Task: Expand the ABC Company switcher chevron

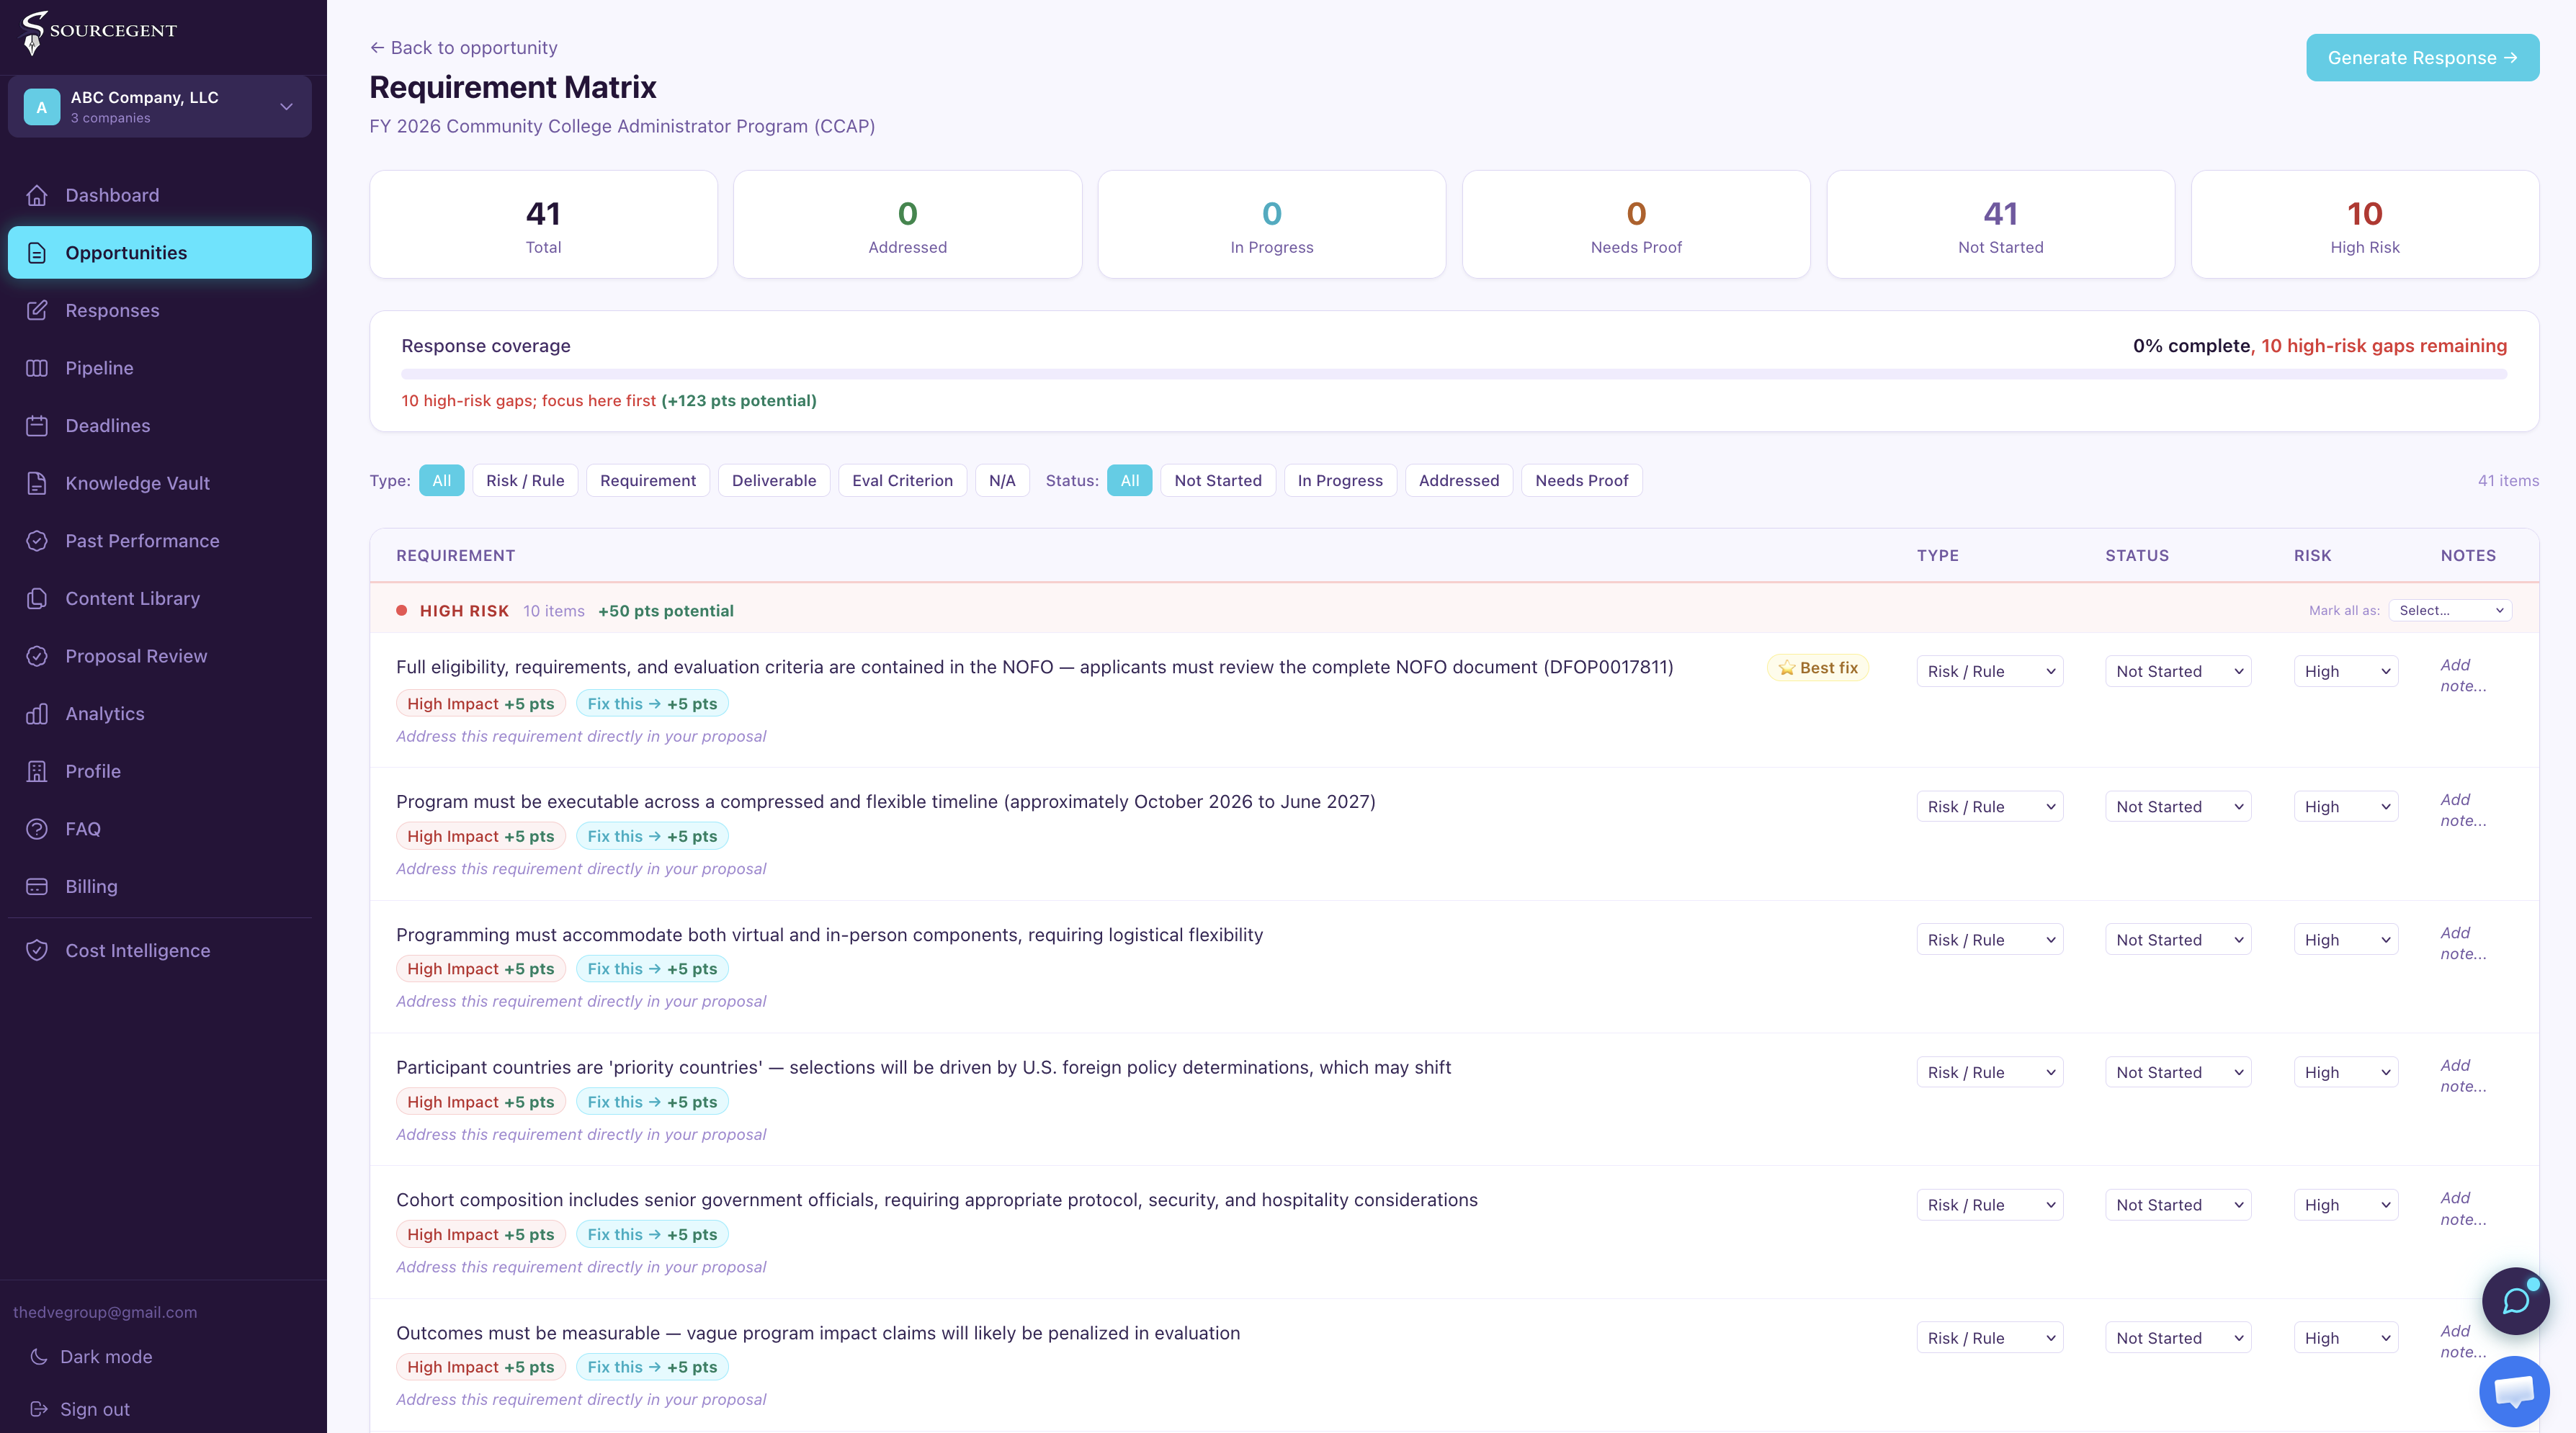Action: (286, 107)
